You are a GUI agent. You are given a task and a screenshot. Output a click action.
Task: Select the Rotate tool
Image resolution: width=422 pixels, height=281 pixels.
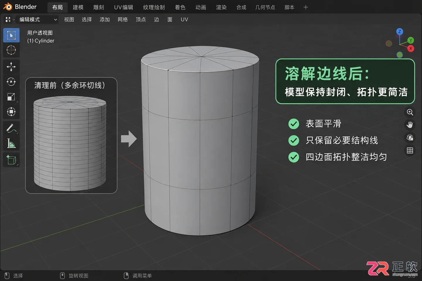pos(11,82)
